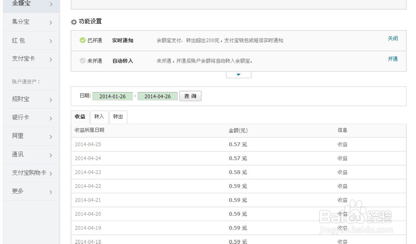Click the start date field 2014-01-26

point(113,96)
